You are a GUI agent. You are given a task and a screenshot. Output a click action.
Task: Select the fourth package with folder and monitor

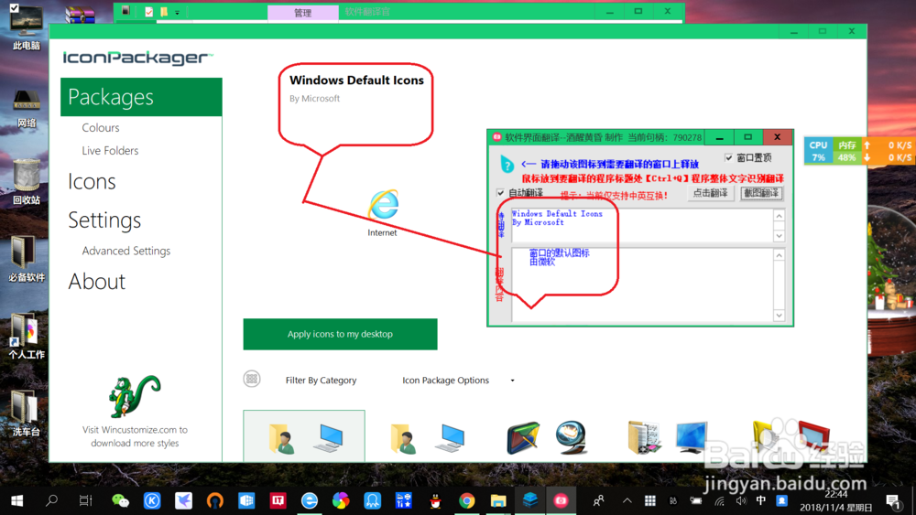click(x=668, y=437)
